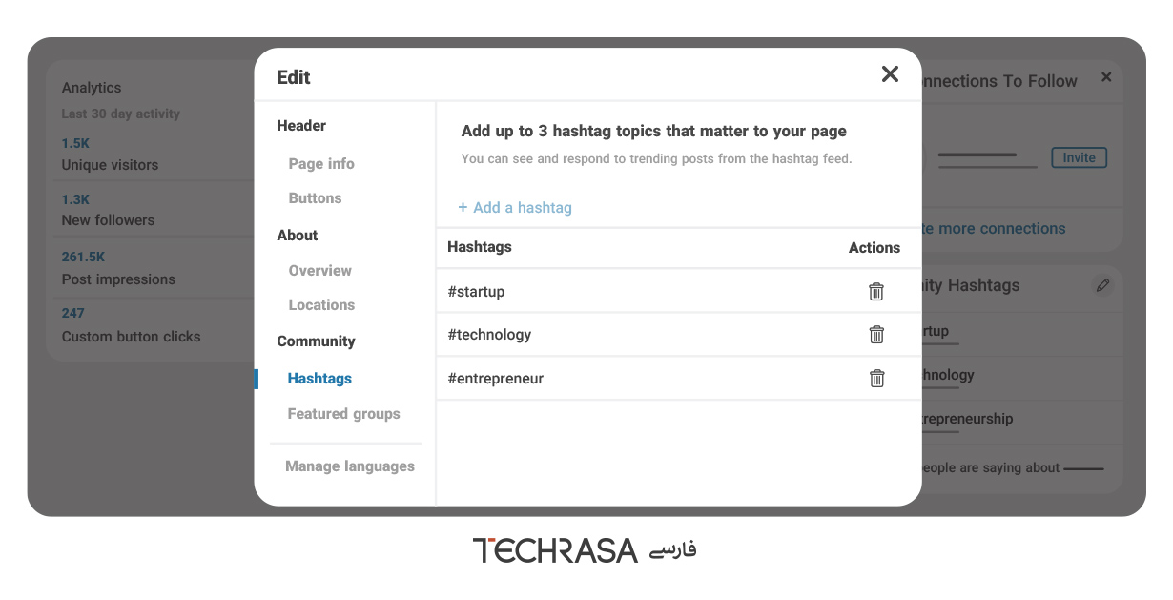Click the #technology hashtag text
Image resolution: width=1173 pixels, height=600 pixels.
[x=489, y=335]
